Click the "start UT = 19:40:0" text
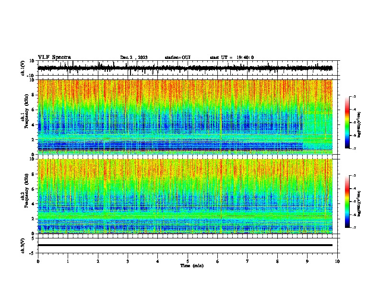This screenshot has width=380, height=293. (232, 57)
